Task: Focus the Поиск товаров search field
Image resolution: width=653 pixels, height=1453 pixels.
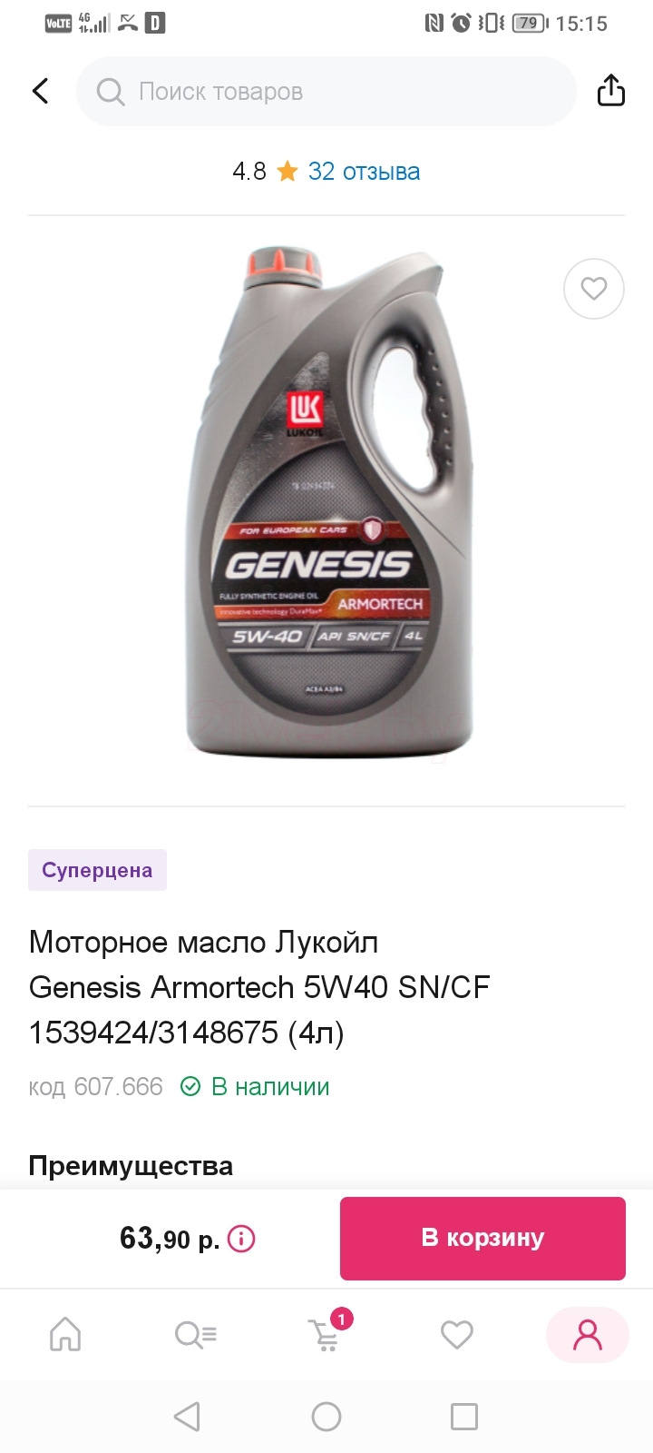Action: [x=326, y=92]
